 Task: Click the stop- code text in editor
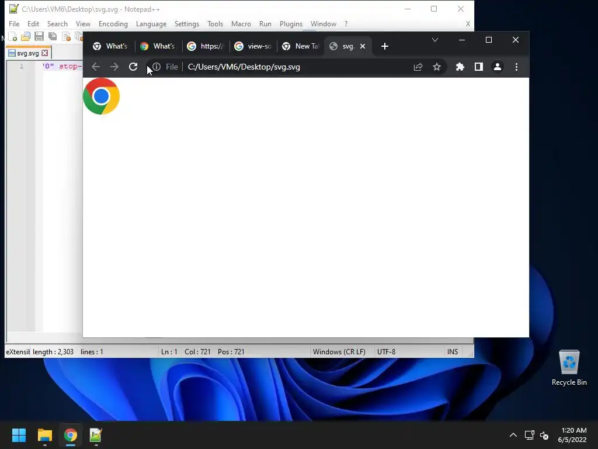click(71, 66)
